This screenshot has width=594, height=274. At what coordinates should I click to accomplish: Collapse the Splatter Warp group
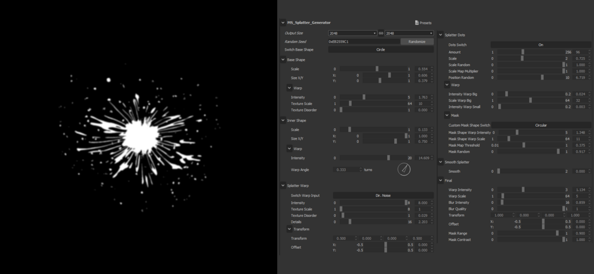(x=283, y=186)
